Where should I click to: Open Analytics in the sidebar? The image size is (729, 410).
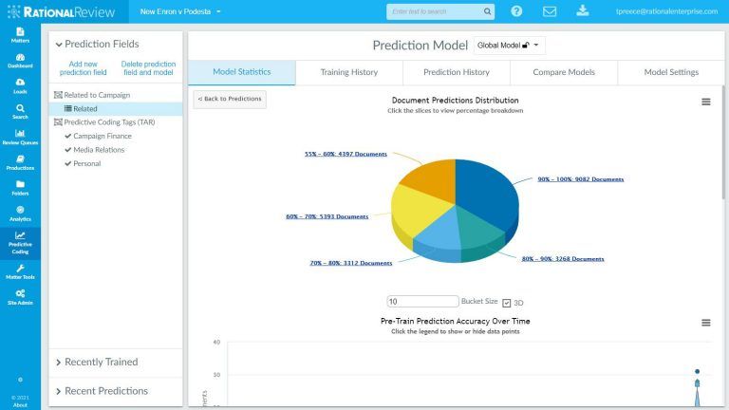click(20, 214)
